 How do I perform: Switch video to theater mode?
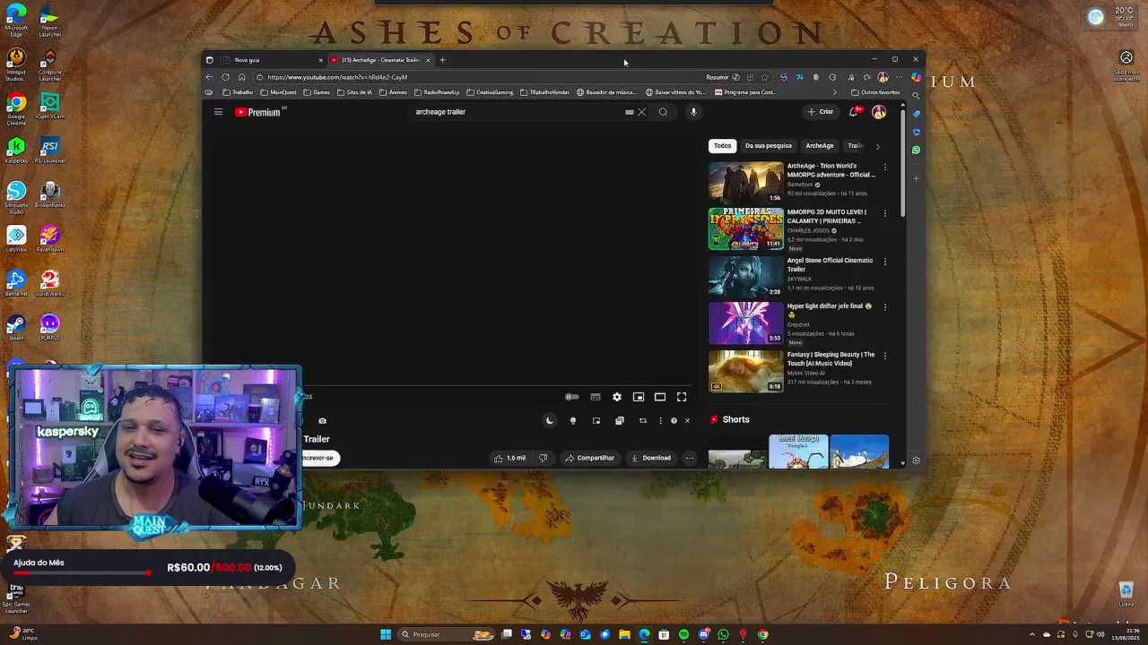[660, 397]
